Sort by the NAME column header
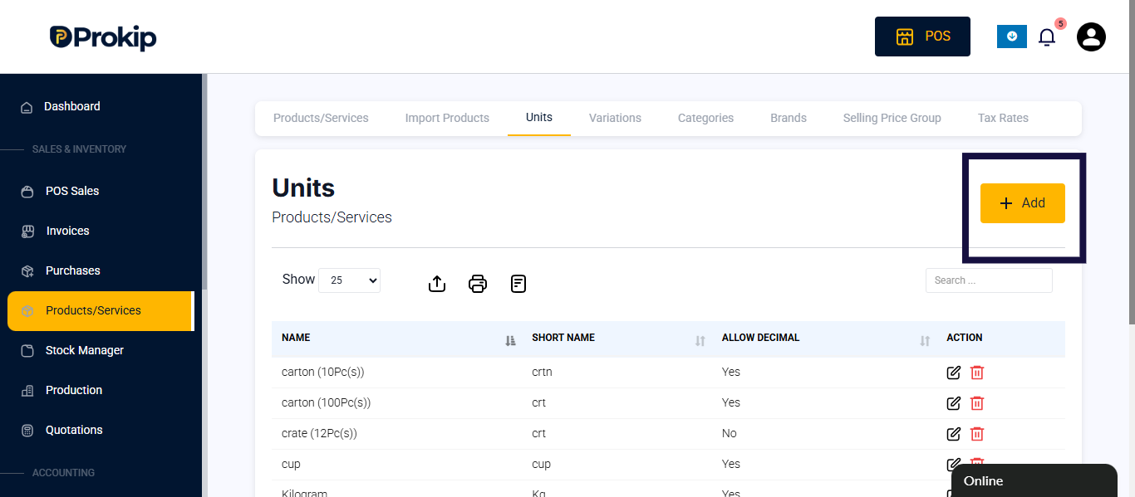Viewport: 1135px width, 497px height. click(396, 339)
